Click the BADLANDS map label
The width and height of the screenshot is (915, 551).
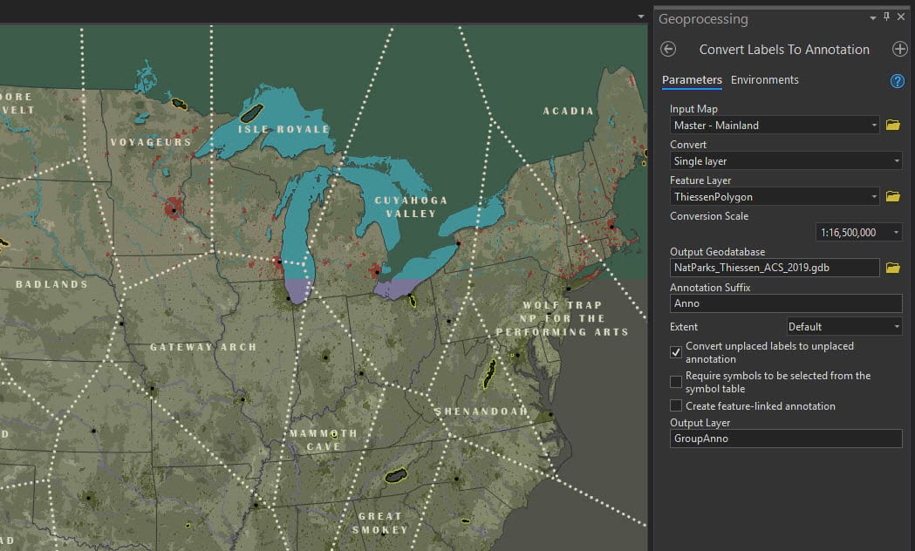coord(52,284)
